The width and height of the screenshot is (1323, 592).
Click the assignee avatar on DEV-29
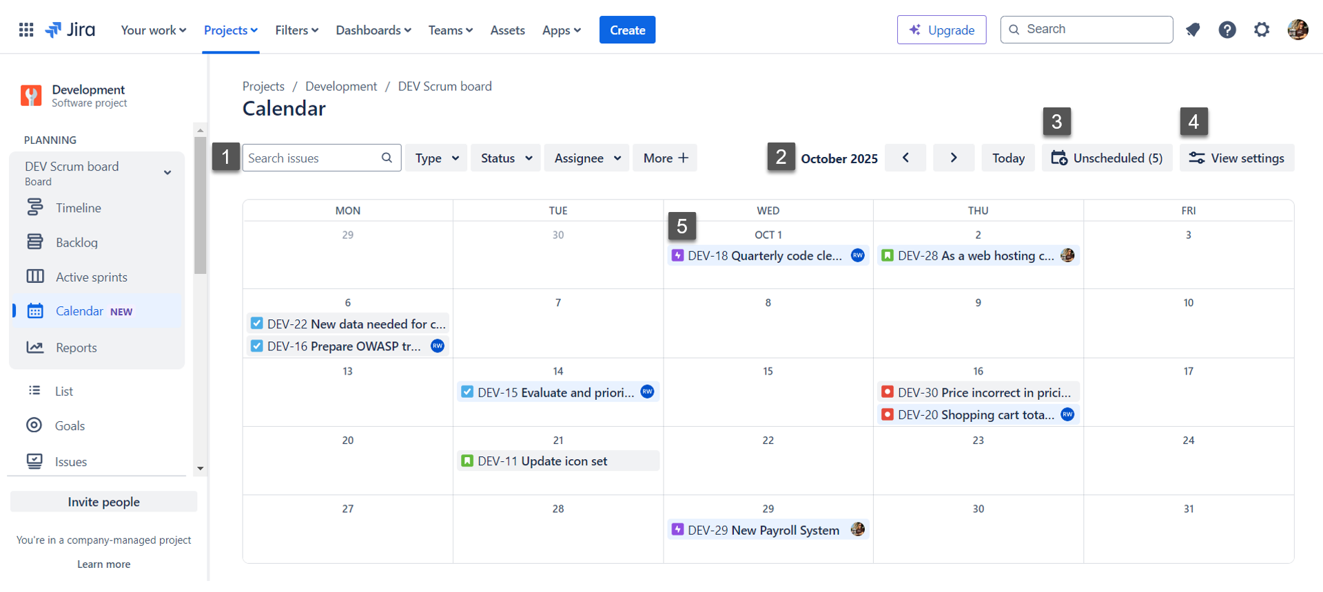pyautogui.click(x=858, y=529)
